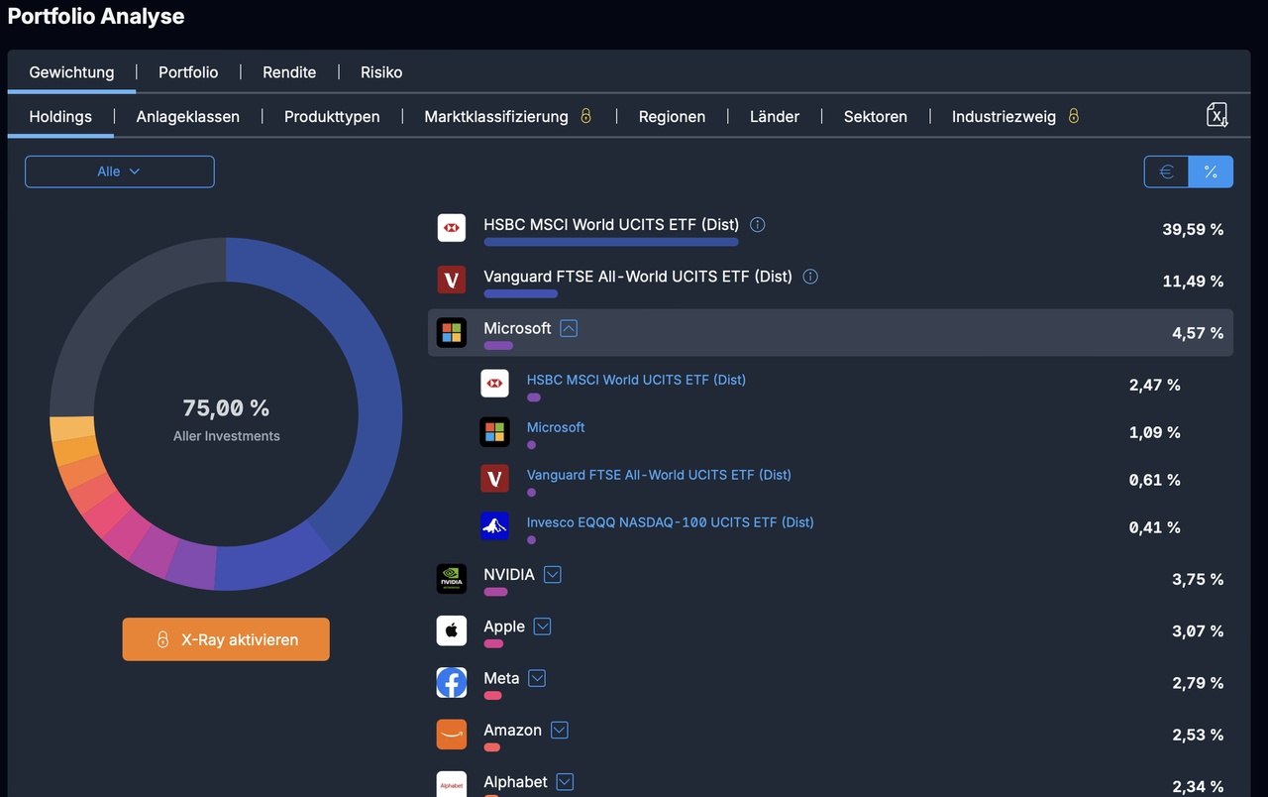
Task: Open the Vanguard FTSE All-World link under Microsoft
Action: [659, 475]
